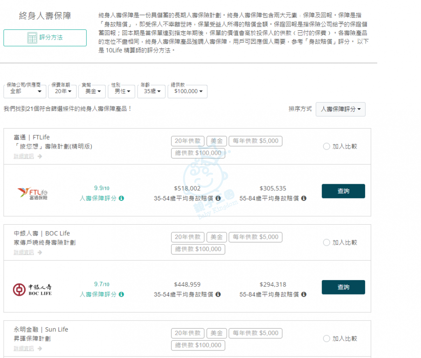
Task: Click company name 富通 | FTLife
Action: click(32, 138)
